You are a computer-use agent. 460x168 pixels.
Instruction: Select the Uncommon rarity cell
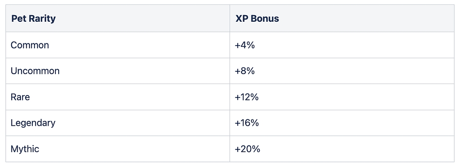coord(35,71)
